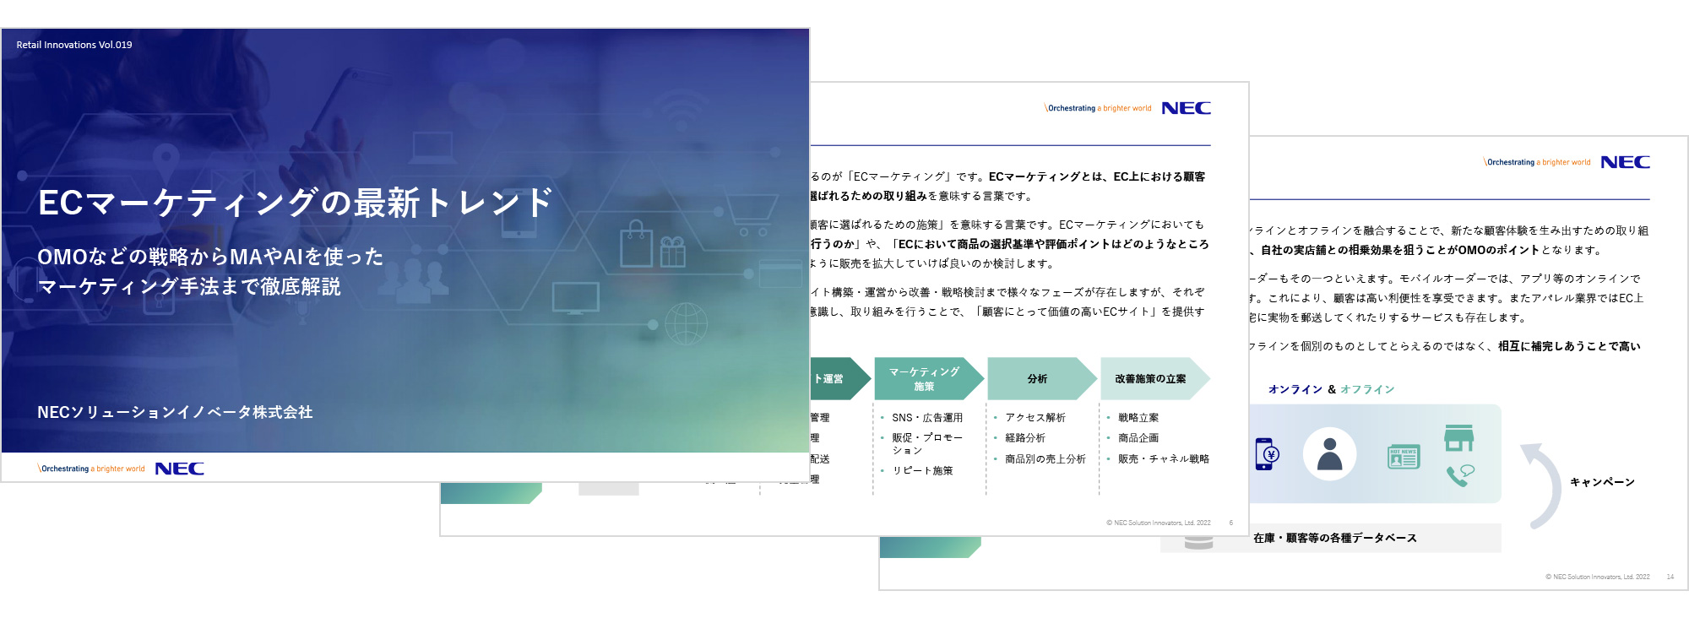Click the NEC logo on the middle slide
1689x618 pixels.
pyautogui.click(x=1187, y=108)
